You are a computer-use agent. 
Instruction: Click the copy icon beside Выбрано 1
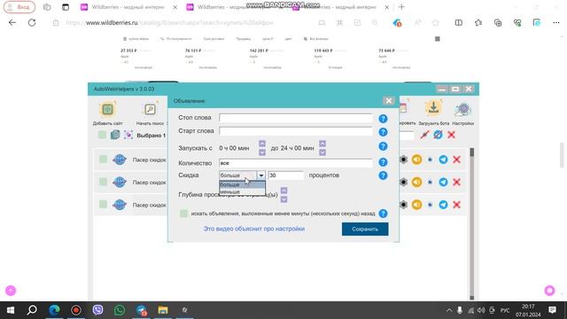pos(115,135)
